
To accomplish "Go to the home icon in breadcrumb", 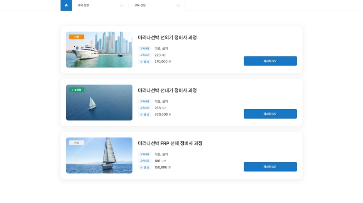I will (66, 5).
